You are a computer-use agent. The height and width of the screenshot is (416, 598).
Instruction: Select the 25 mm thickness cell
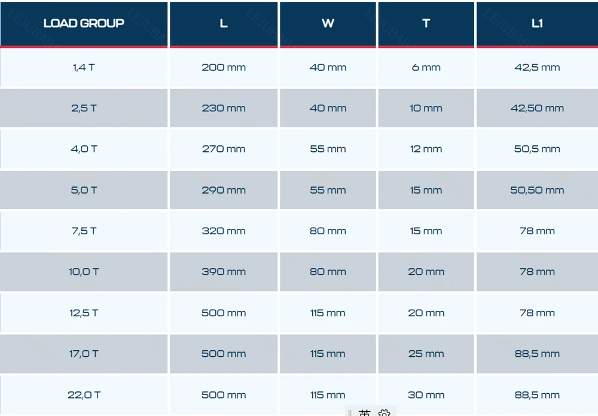pyautogui.click(x=426, y=354)
